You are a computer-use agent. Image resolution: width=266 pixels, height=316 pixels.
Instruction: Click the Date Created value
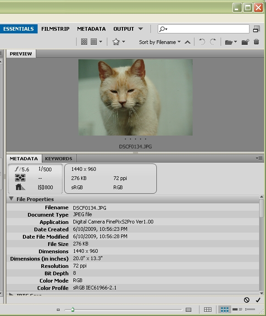pyautogui.click(x=100, y=229)
